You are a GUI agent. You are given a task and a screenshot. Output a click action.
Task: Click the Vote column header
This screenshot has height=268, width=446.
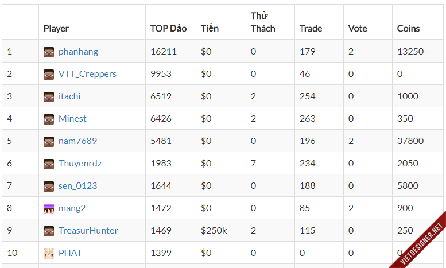point(358,28)
